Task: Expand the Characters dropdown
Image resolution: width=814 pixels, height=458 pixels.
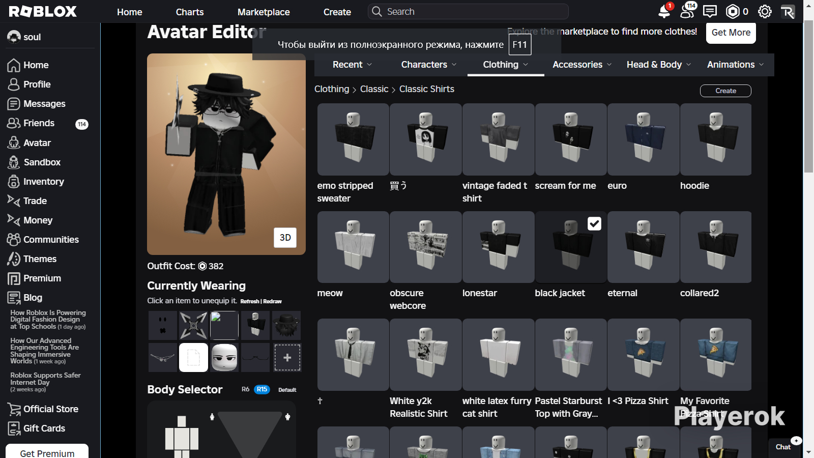Action: 429,65
